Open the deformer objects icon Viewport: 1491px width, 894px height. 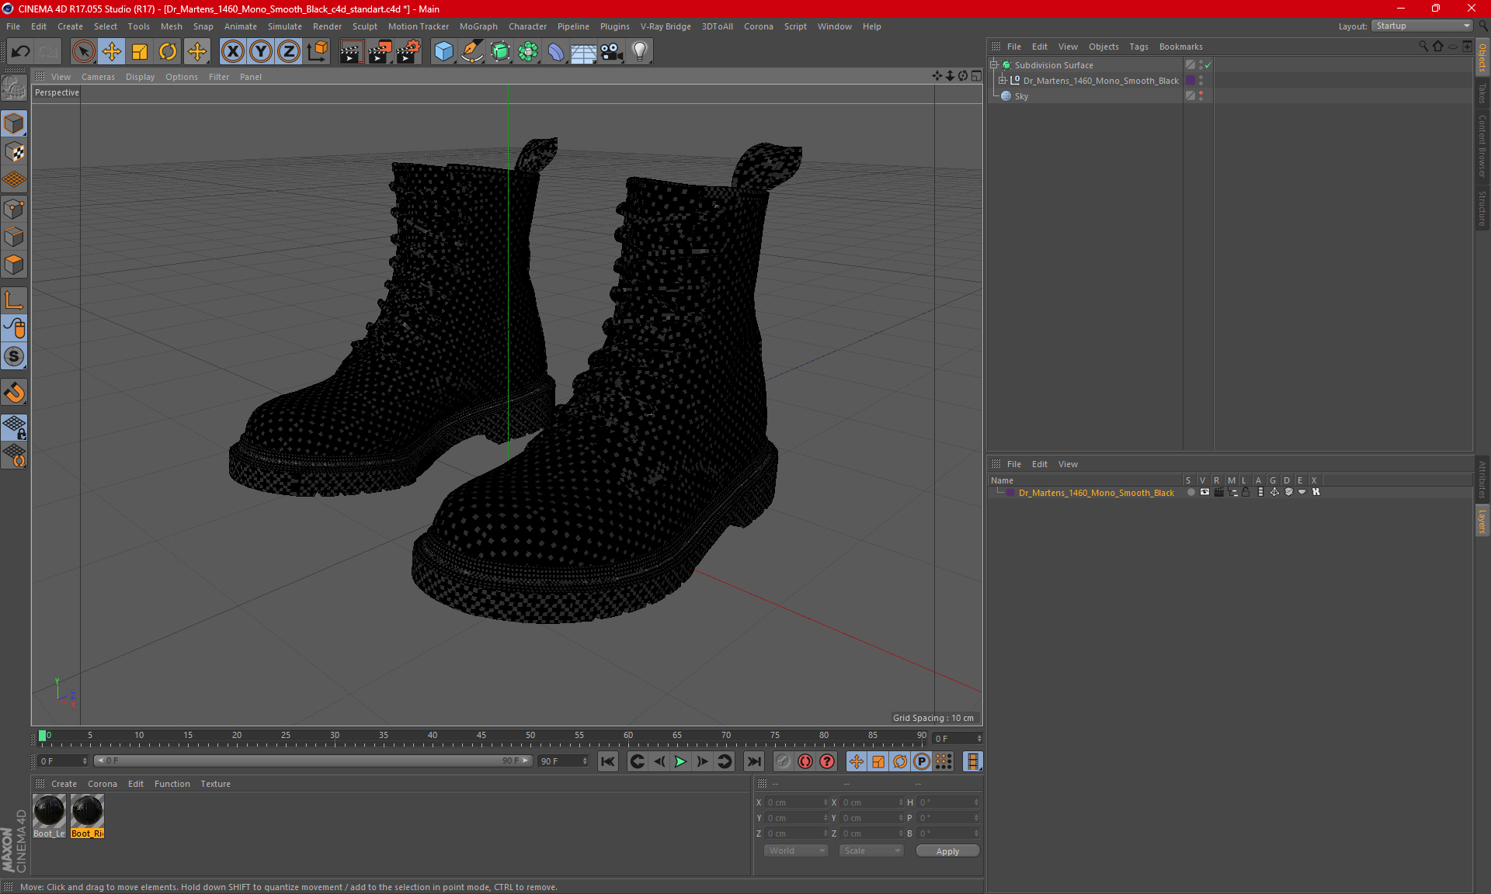coord(556,52)
